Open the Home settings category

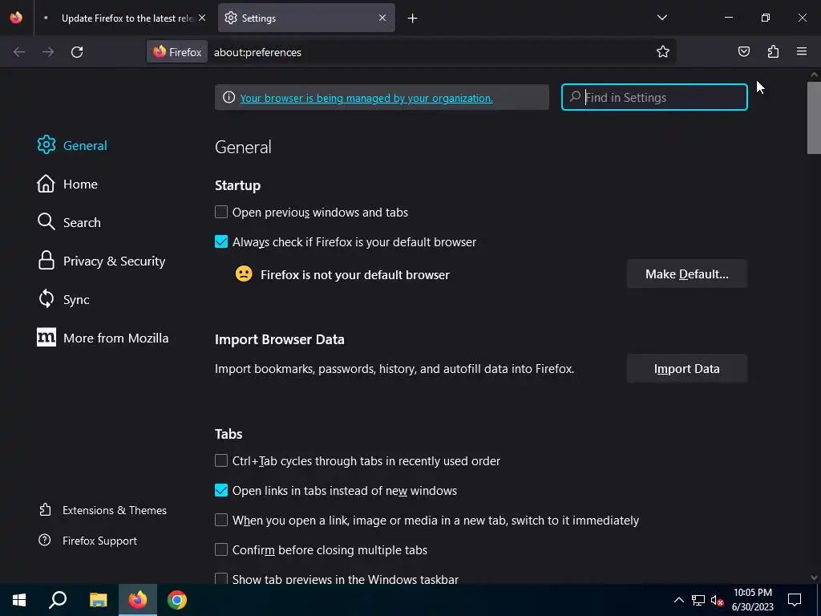[67, 184]
